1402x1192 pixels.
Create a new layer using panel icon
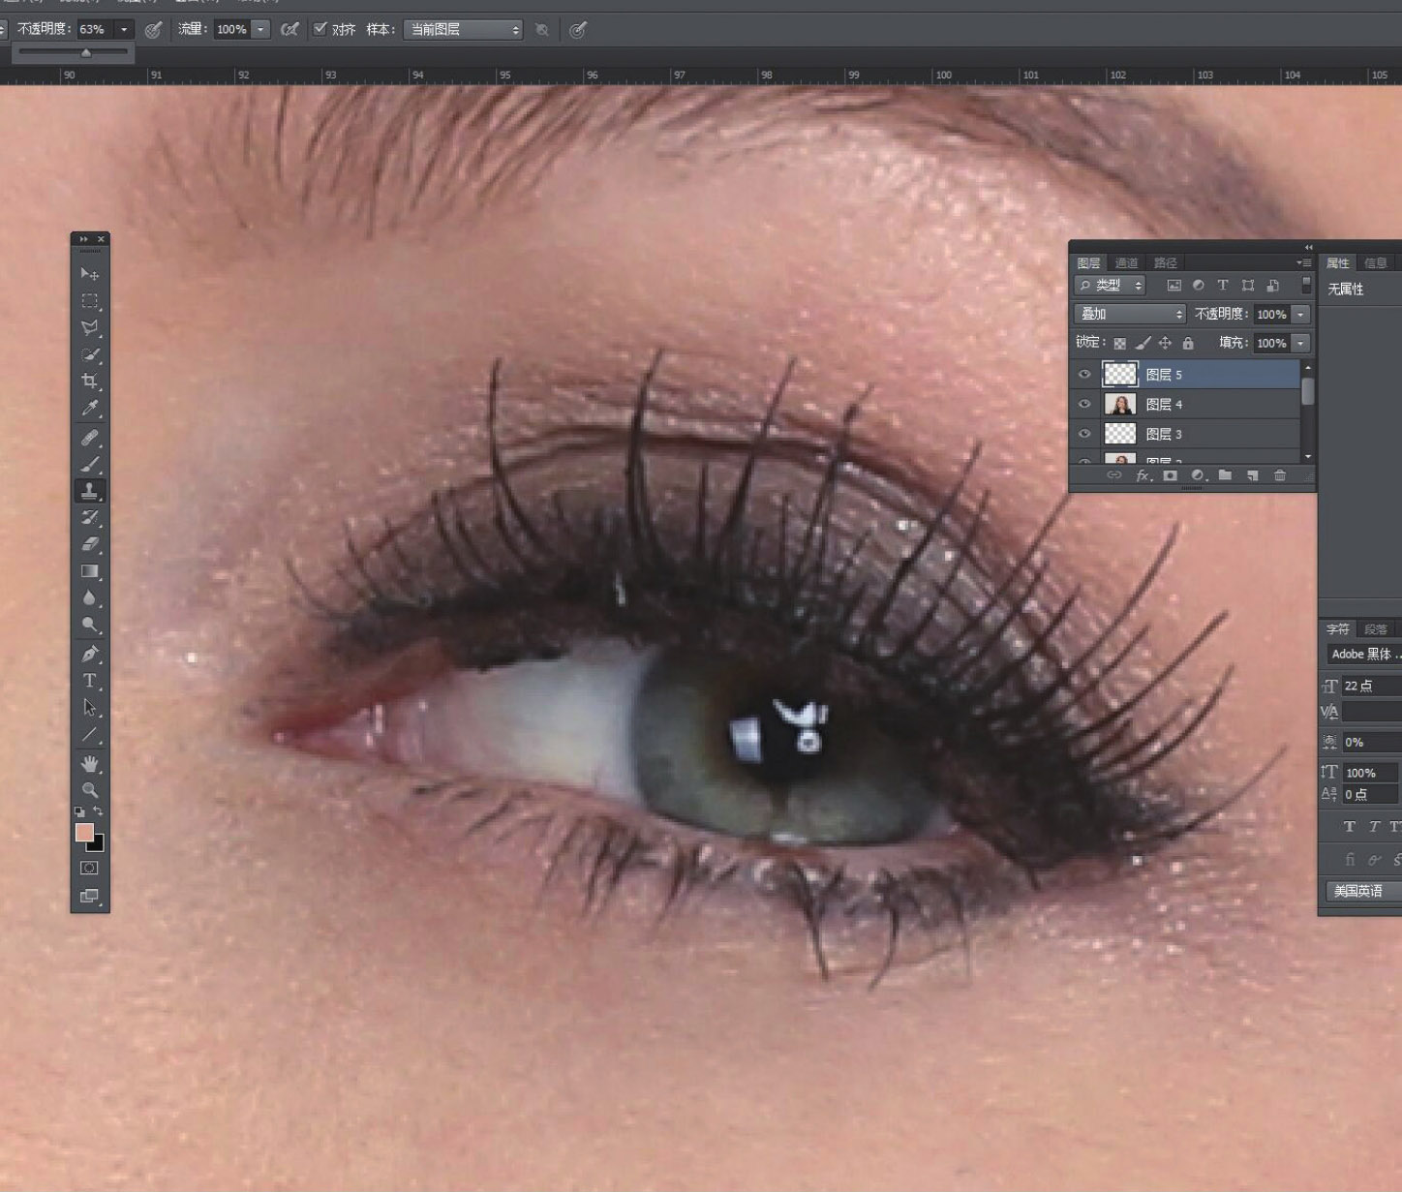point(1252,475)
